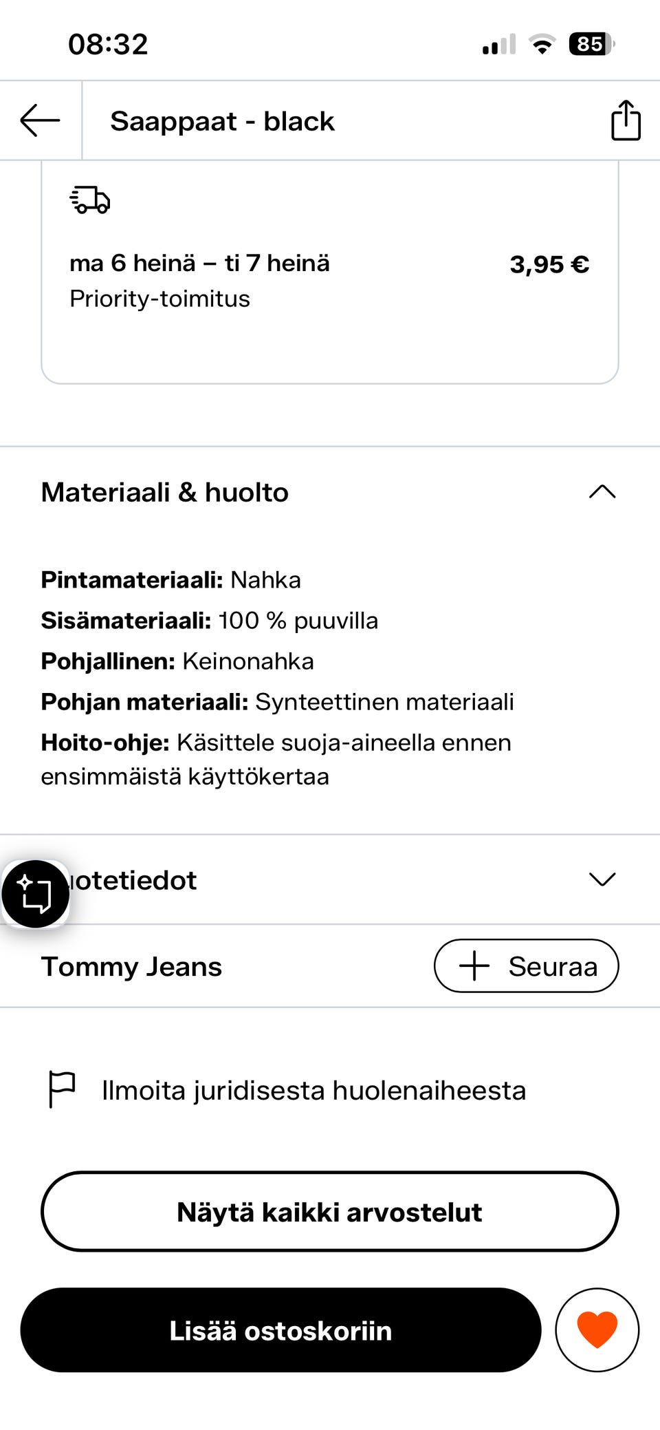Screen dimensions: 660x1430
Task: Select the Priority-toimitus delivery option
Action: coord(330,272)
